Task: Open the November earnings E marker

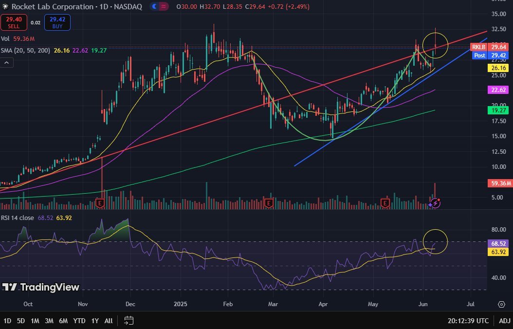Action: point(100,203)
